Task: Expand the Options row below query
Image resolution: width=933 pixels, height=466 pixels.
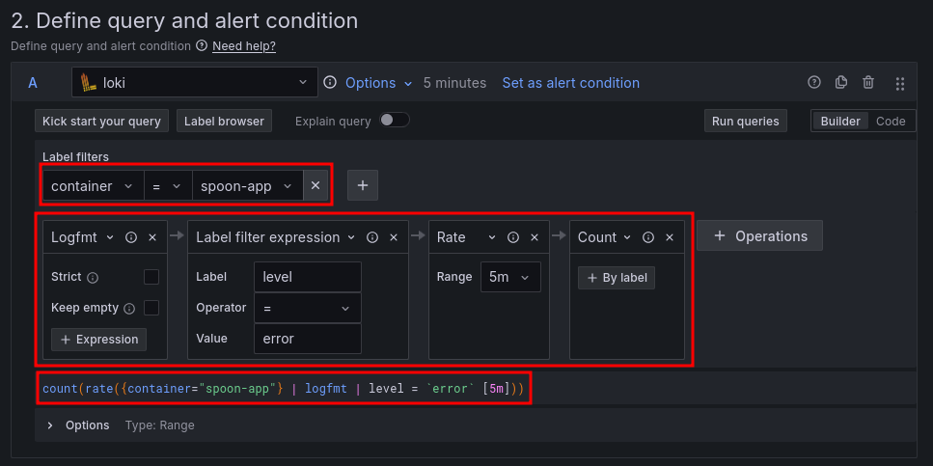Action: point(50,425)
